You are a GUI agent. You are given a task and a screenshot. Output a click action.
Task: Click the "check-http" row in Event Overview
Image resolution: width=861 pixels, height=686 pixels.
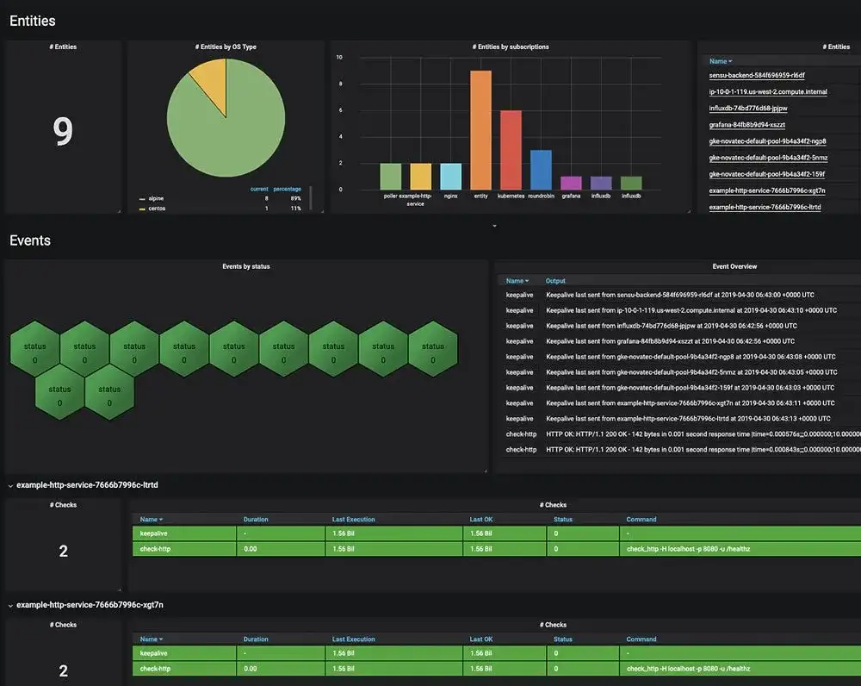click(520, 436)
